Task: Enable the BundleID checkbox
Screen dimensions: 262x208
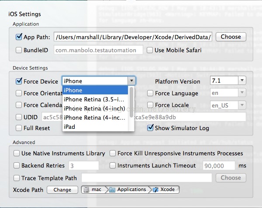Action: pyautogui.click(x=19, y=50)
